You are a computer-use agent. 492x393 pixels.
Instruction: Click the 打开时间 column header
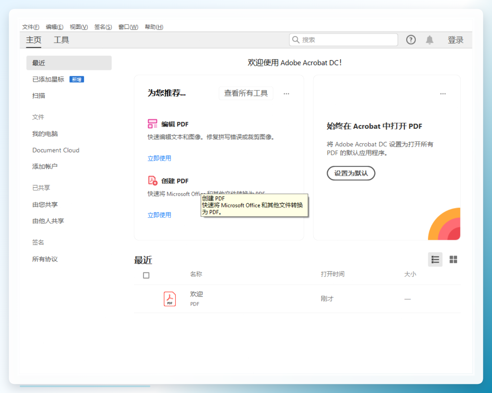click(333, 274)
